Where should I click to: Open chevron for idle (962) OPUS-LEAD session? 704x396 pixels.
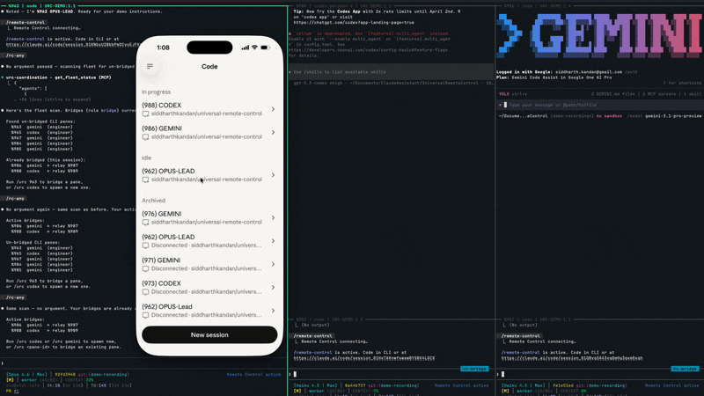(x=273, y=175)
